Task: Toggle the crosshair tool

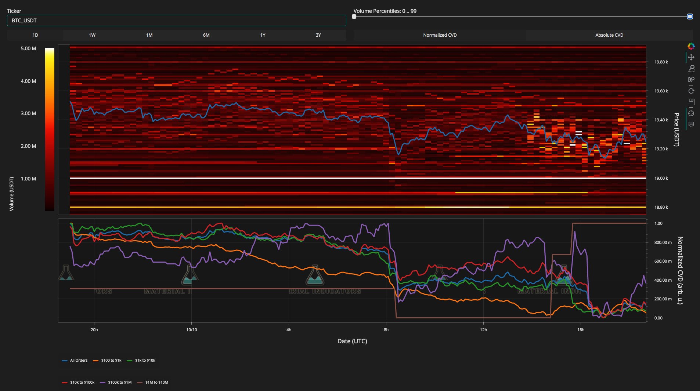Action: tap(692, 113)
